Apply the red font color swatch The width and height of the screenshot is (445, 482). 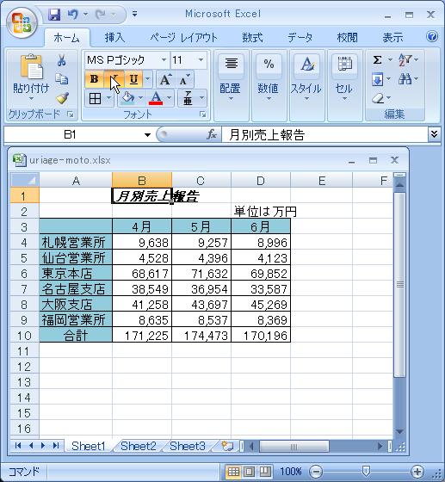tap(156, 98)
